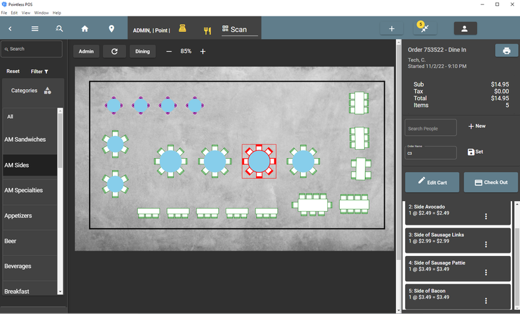This screenshot has width=520, height=314.
Task: Open the Filter options
Action: tap(40, 71)
